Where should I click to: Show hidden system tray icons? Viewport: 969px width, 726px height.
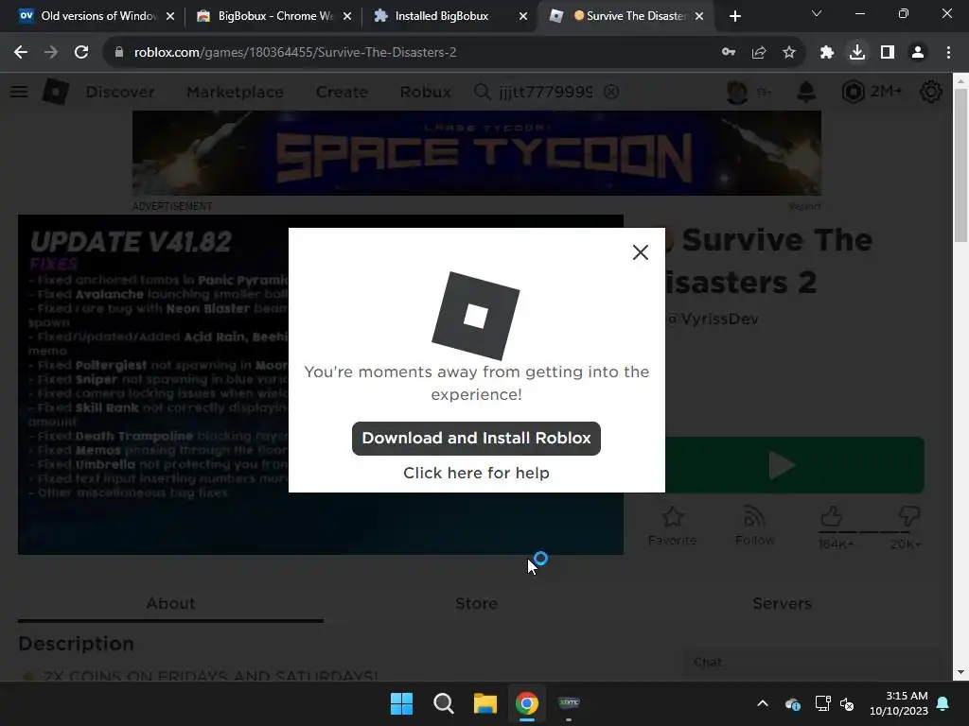click(763, 703)
